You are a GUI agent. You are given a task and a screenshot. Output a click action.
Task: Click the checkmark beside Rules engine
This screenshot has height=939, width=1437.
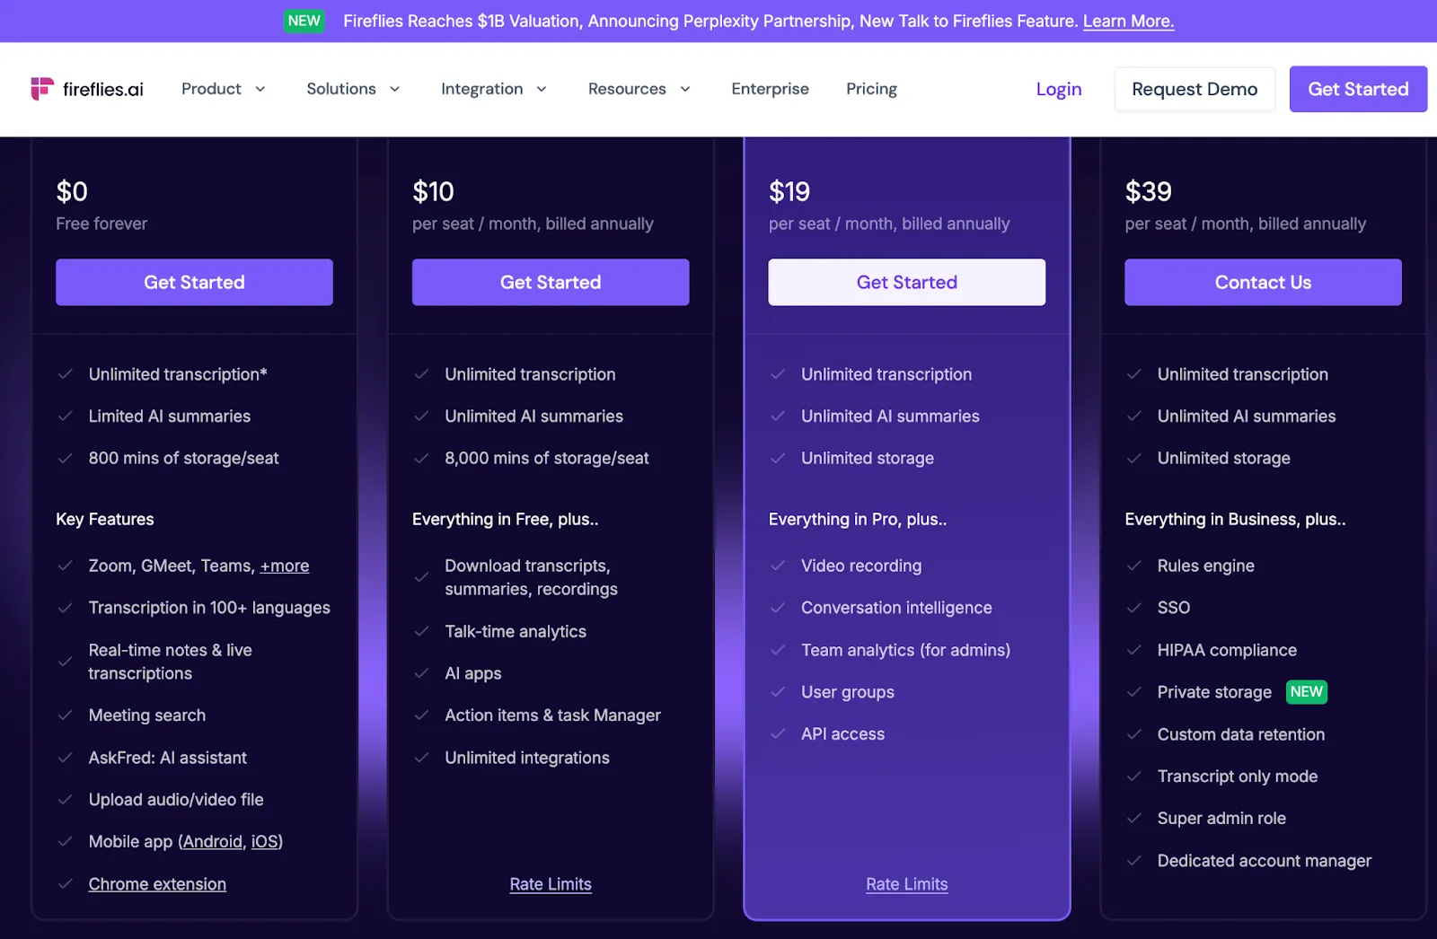(x=1134, y=566)
